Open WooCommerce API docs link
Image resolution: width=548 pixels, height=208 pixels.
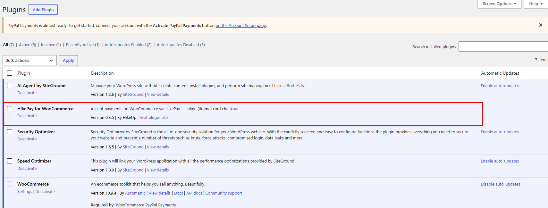(x=194, y=193)
